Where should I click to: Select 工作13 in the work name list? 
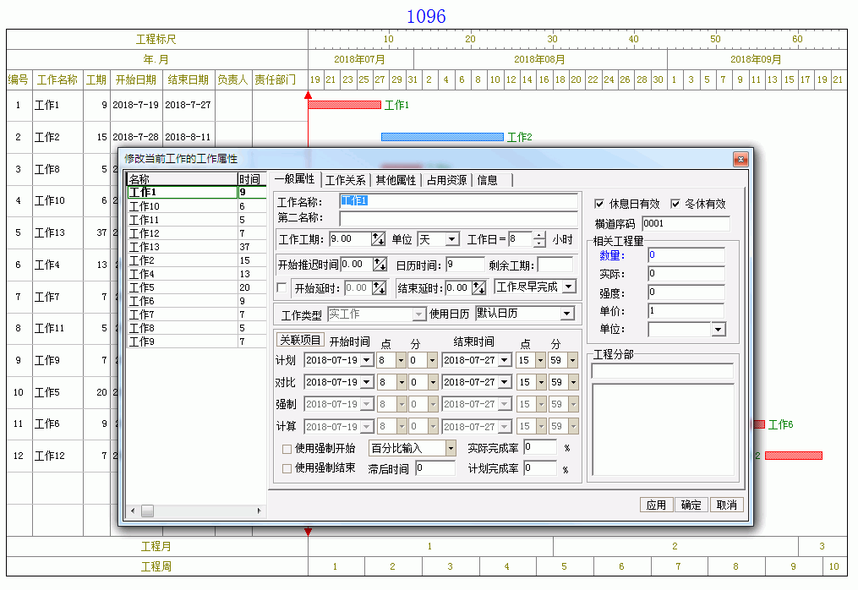coord(145,247)
